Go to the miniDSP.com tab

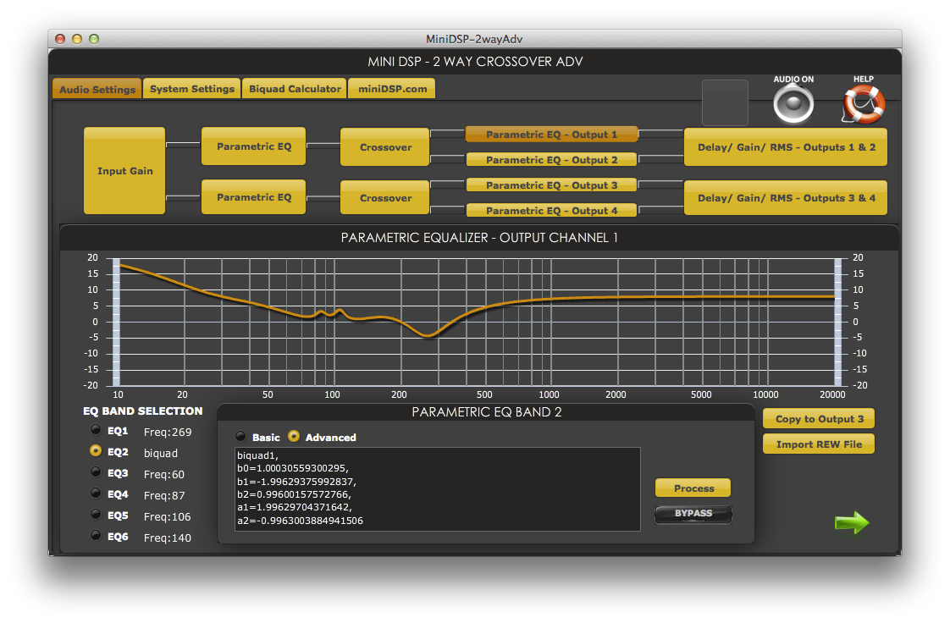tap(392, 88)
